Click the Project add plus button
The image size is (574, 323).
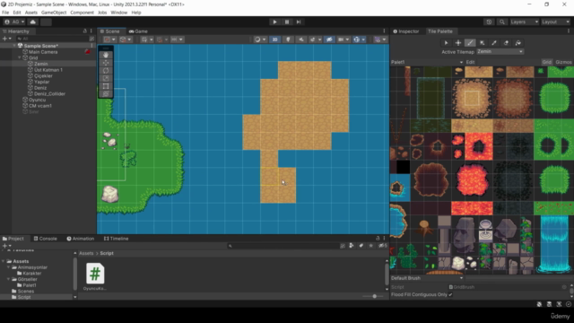[x=4, y=246]
